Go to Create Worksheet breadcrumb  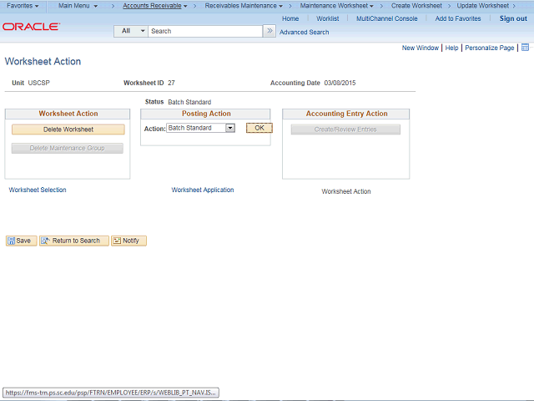click(x=416, y=6)
